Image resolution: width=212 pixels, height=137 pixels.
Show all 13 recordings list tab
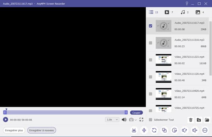point(153,12)
